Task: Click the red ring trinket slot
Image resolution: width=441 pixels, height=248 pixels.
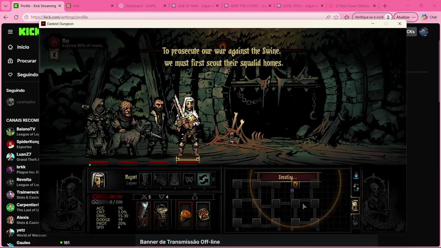Action: [185, 215]
